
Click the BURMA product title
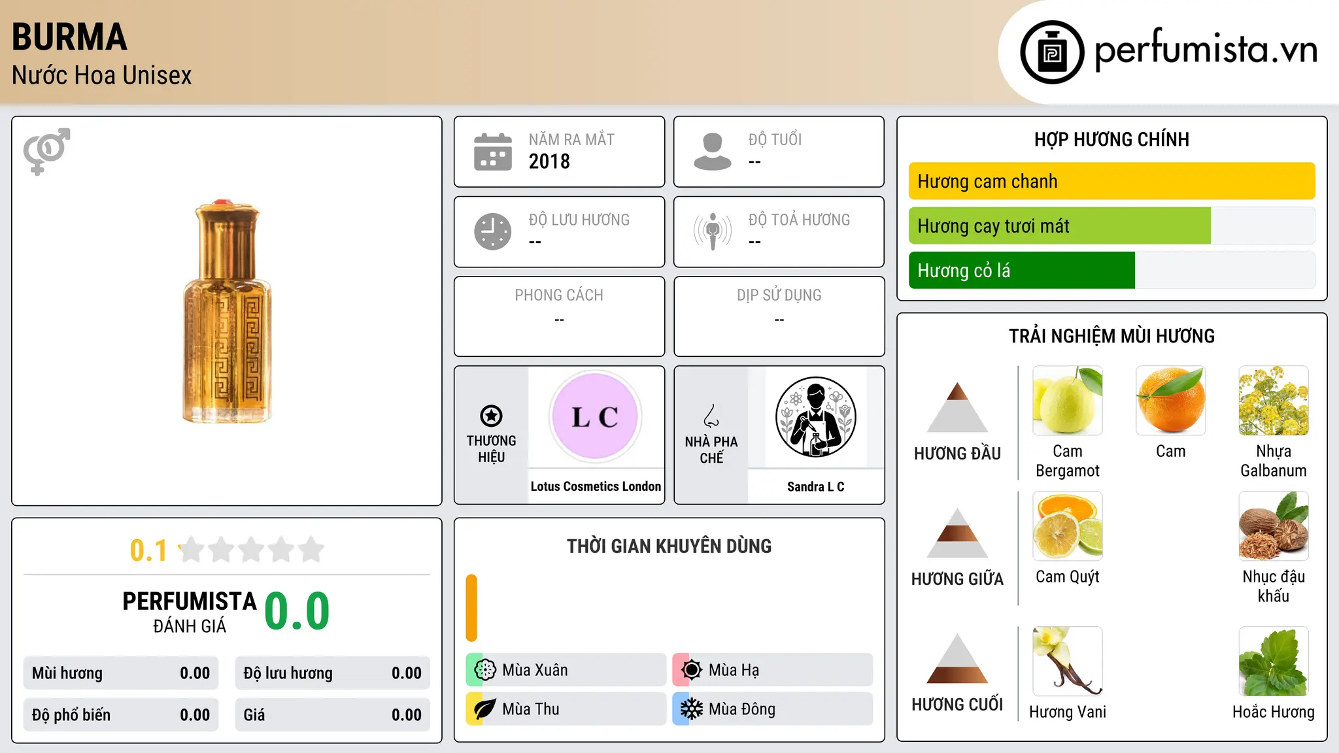(69, 37)
